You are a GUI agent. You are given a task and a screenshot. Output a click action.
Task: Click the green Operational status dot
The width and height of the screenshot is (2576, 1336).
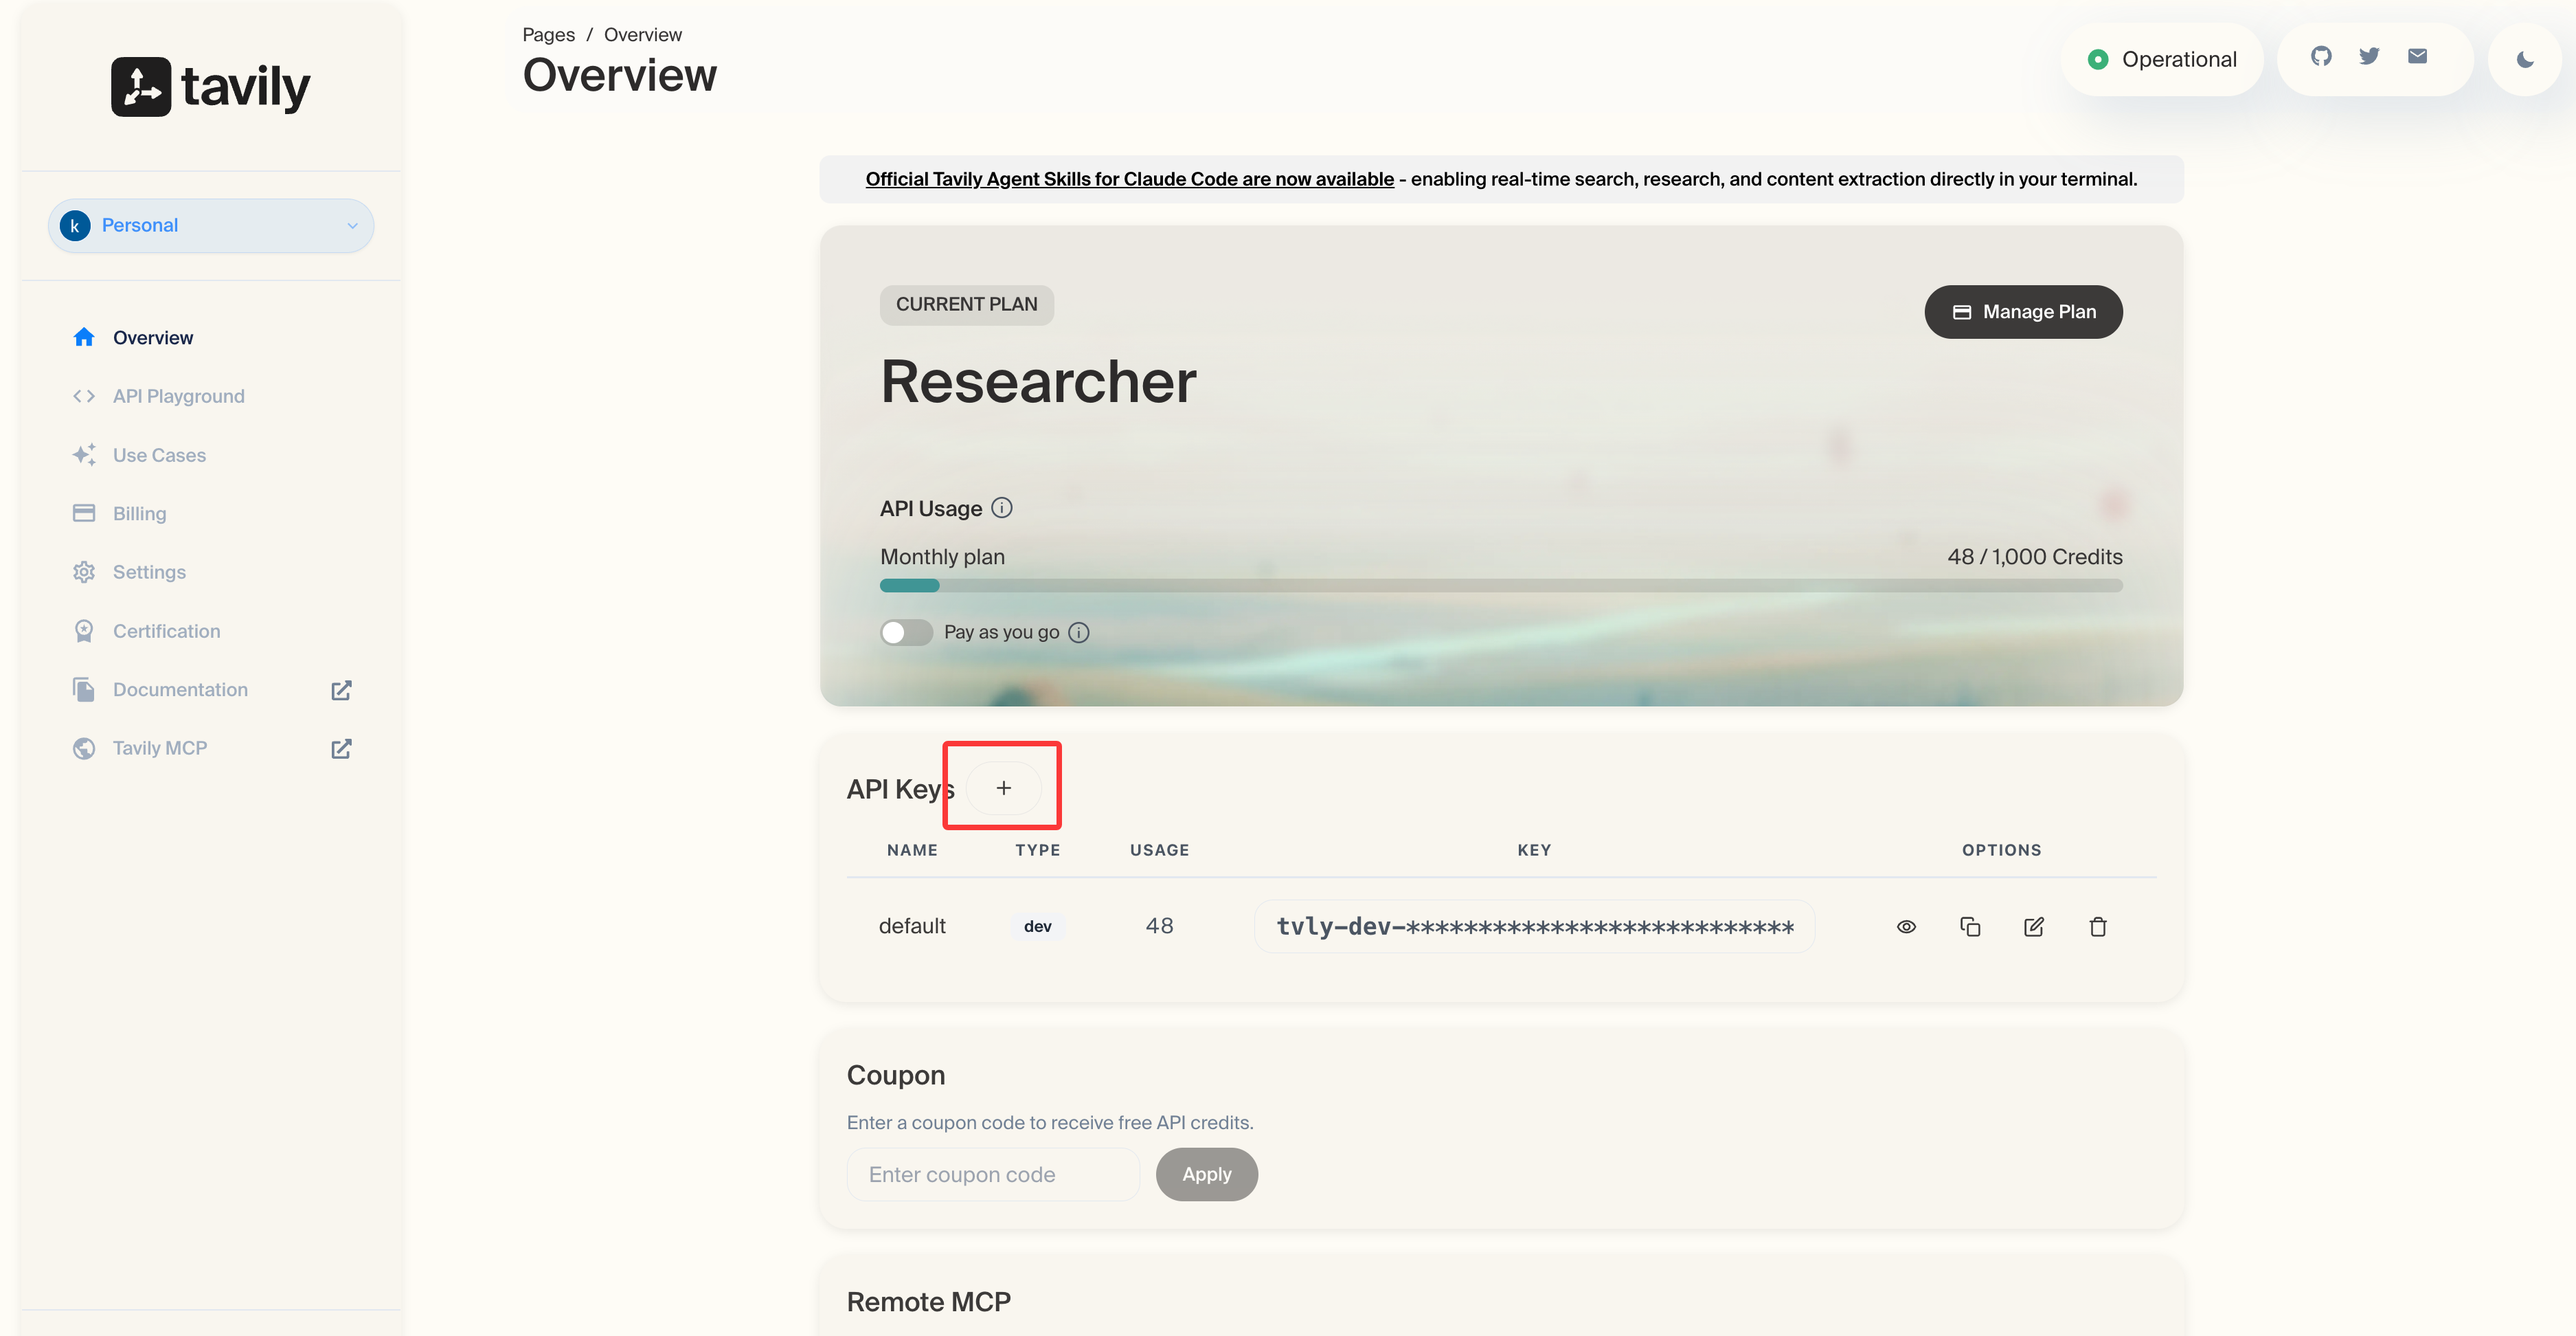pyautogui.click(x=2098, y=60)
